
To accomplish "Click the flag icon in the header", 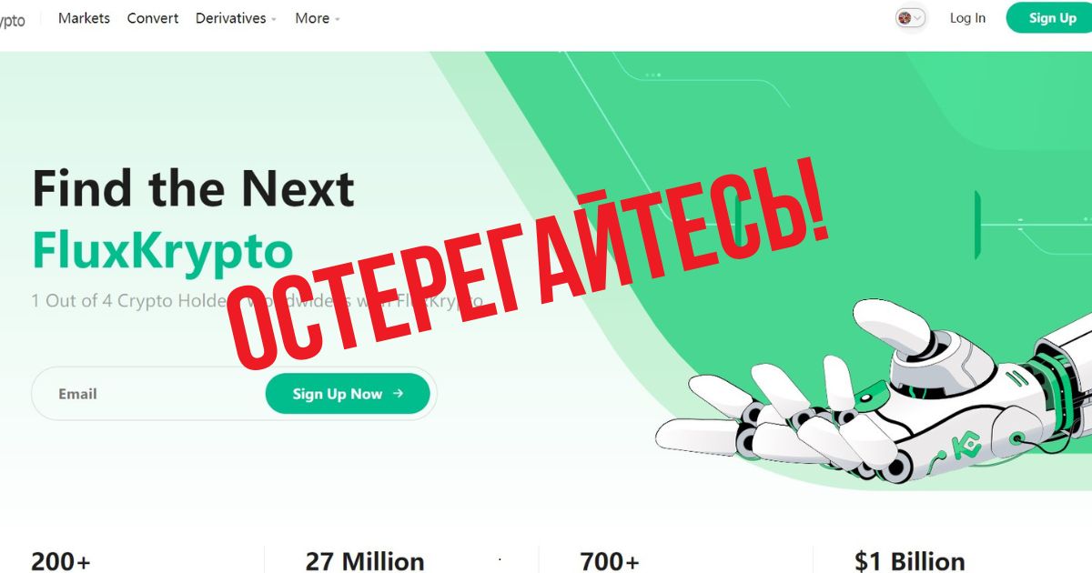I will (905, 17).
